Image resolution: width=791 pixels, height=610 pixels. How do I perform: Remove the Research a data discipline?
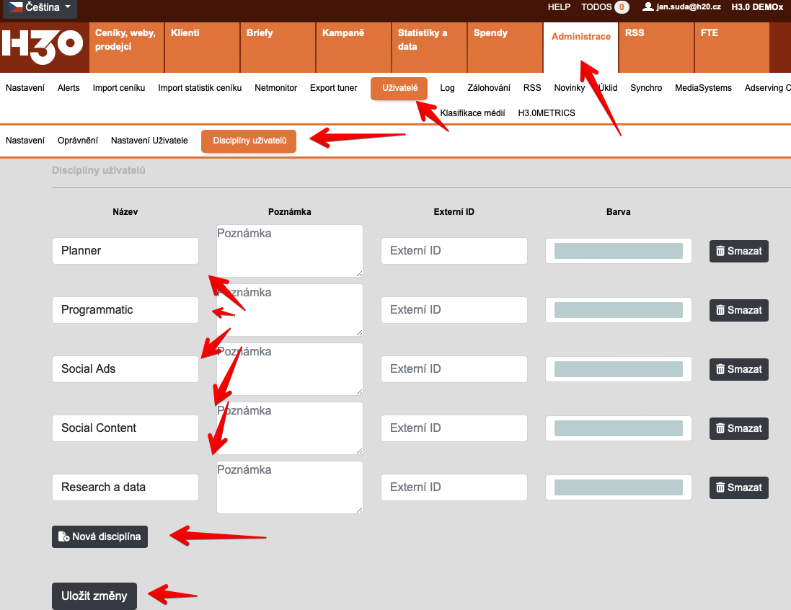738,487
